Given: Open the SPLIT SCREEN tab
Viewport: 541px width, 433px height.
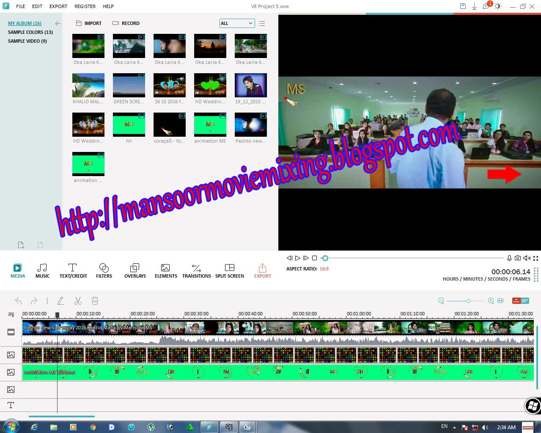Looking at the screenshot, I should click(x=230, y=271).
